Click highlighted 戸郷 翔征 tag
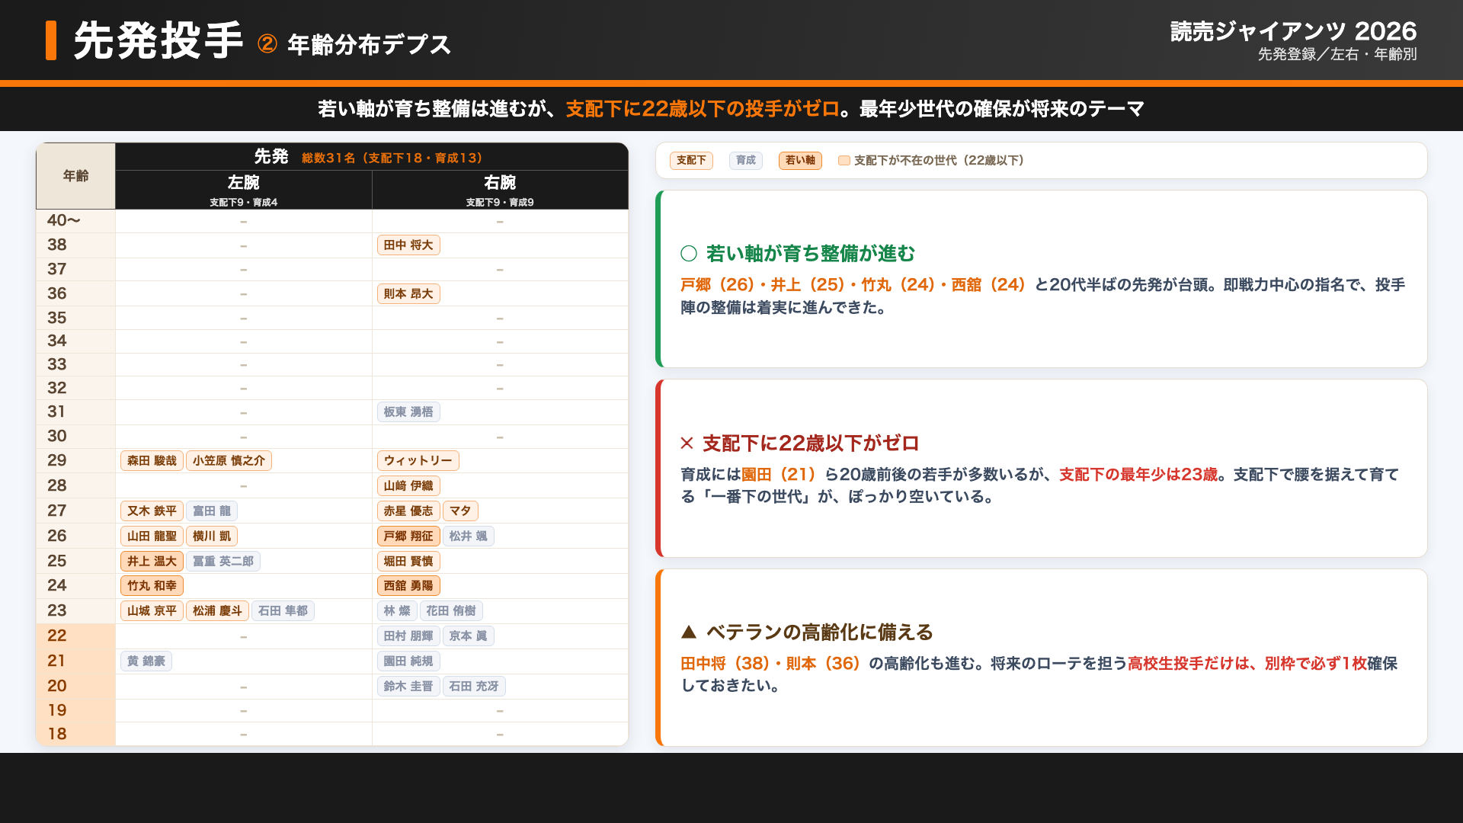 pos(408,536)
